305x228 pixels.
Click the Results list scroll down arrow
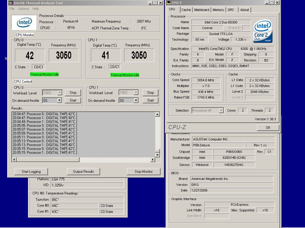158,155
